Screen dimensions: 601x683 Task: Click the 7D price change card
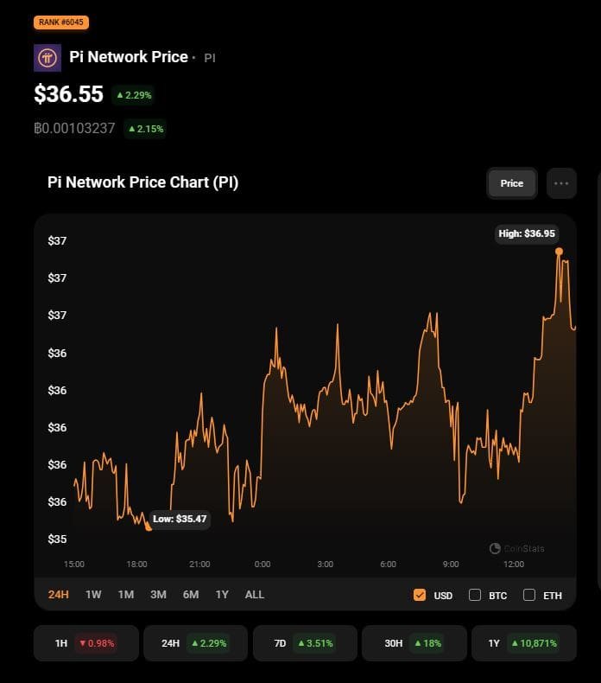[305, 643]
